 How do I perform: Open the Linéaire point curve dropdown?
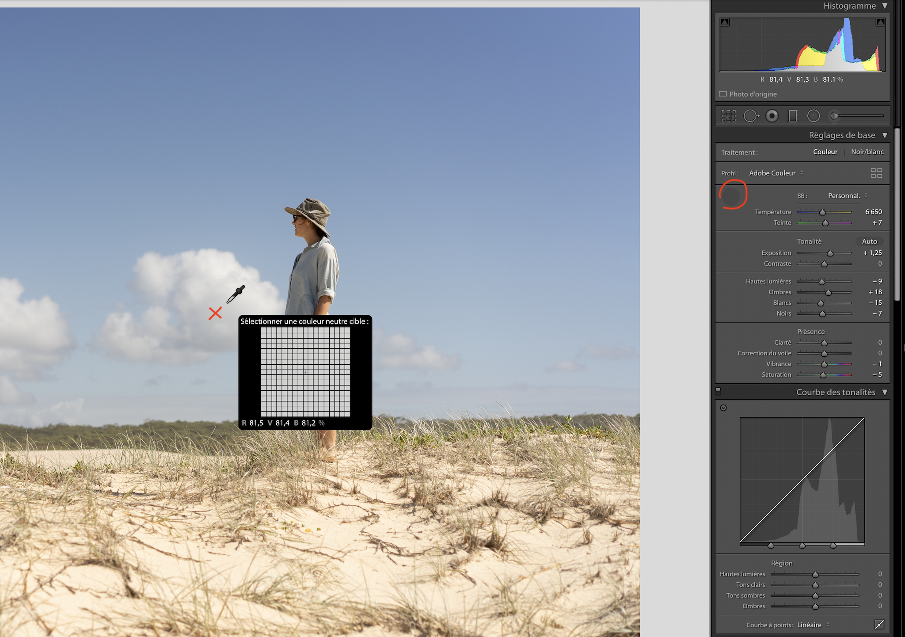click(x=813, y=625)
